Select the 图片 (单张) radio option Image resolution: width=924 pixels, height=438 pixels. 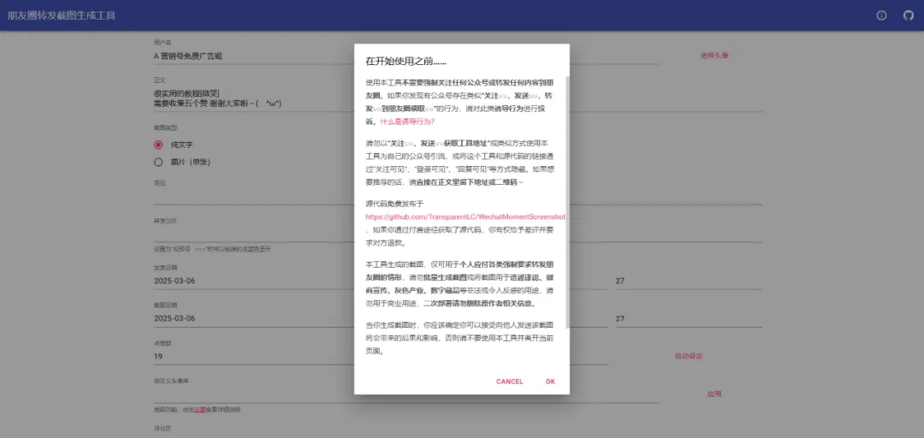(158, 162)
